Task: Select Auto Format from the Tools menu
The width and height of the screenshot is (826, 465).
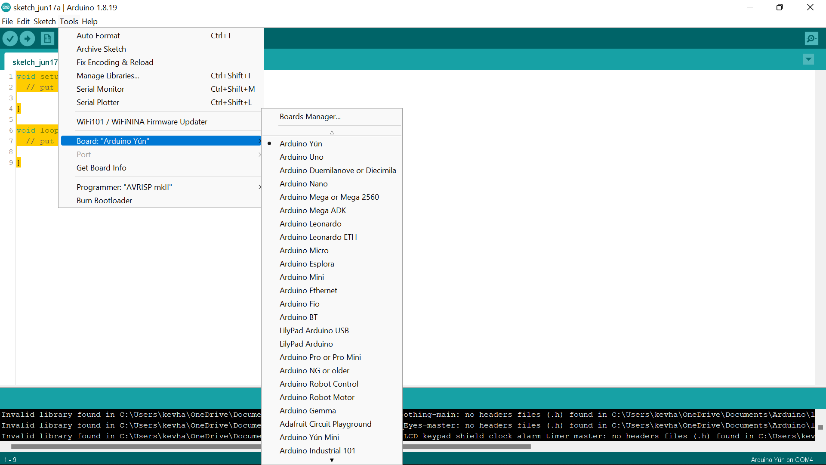Action: pyautogui.click(x=98, y=35)
